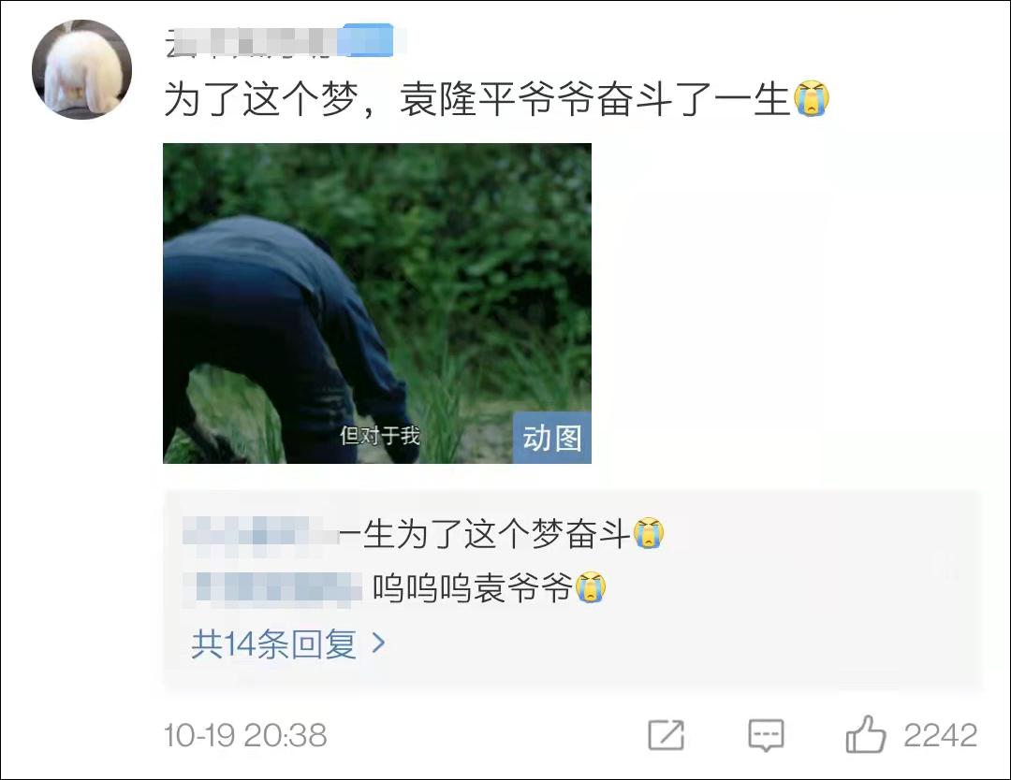The height and width of the screenshot is (780, 1011).
Task: Open the comment reply bubble icon
Action: [x=766, y=735]
